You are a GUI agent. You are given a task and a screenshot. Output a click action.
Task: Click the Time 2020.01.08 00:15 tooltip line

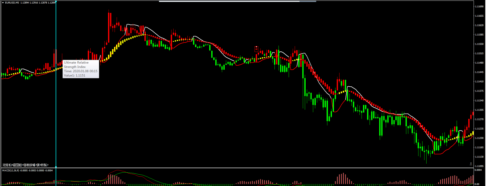(x=81, y=71)
